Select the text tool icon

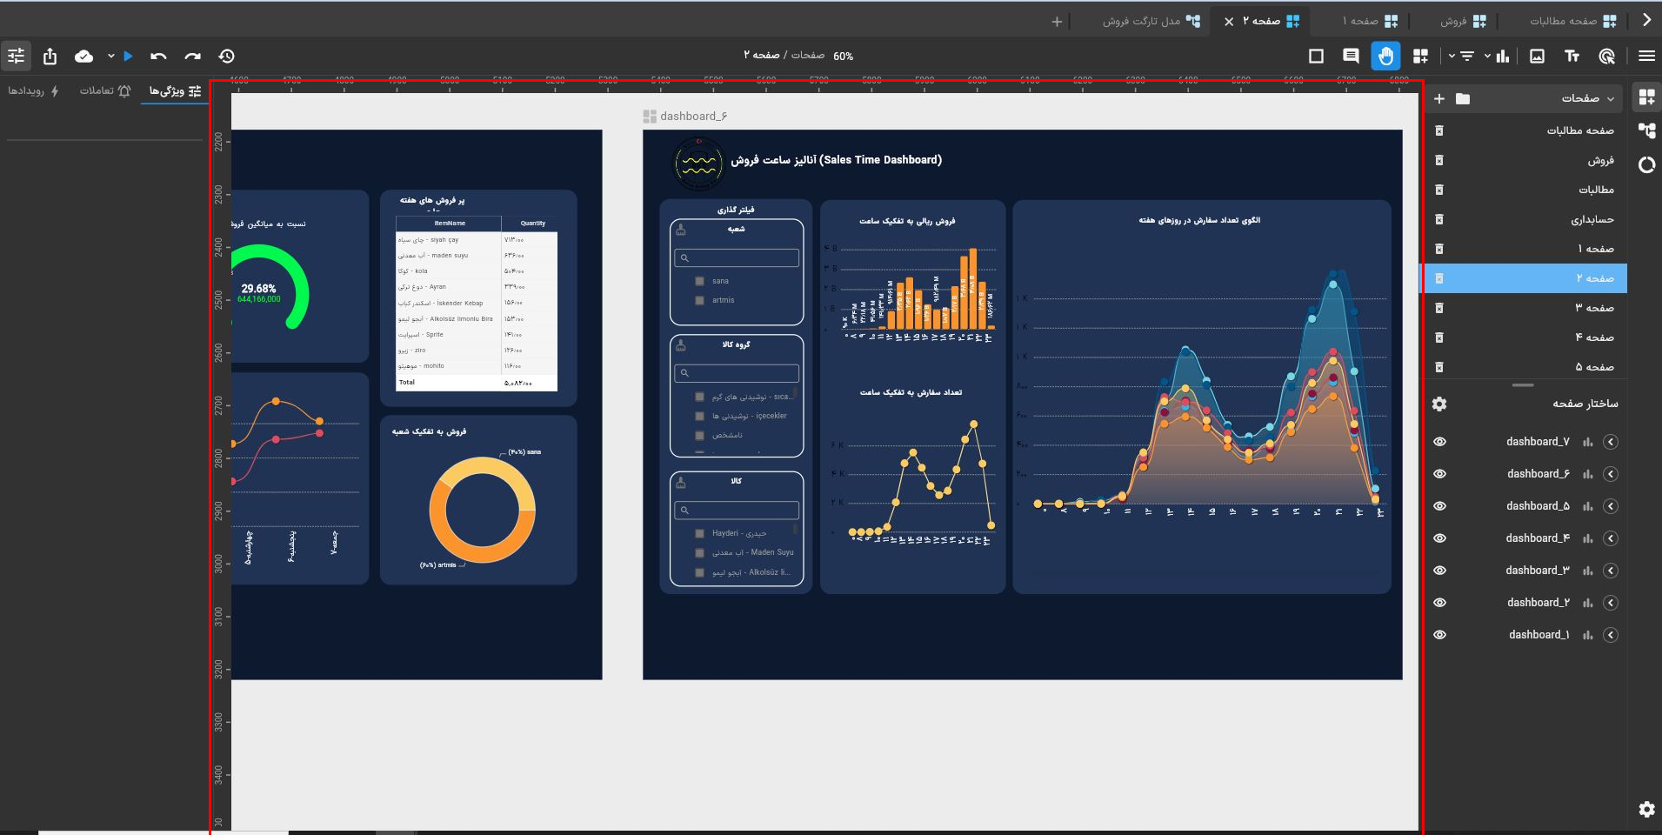(x=1572, y=56)
